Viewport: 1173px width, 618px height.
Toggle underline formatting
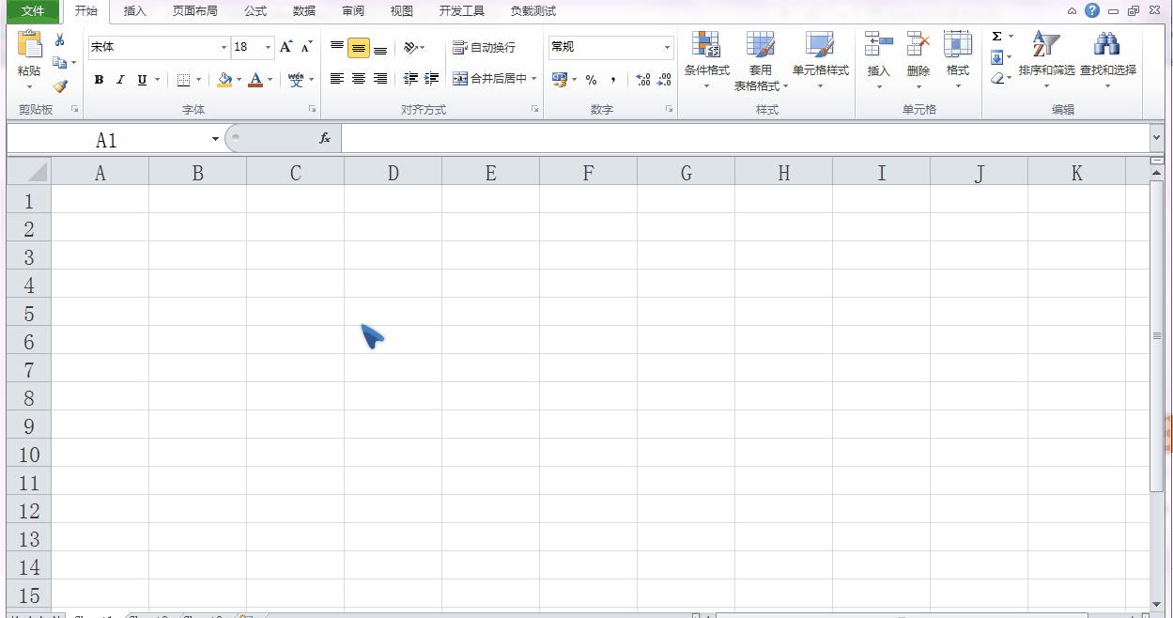(142, 80)
